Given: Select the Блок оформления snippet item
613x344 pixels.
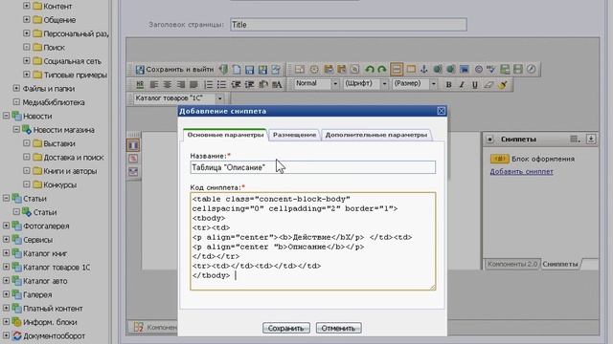Looking at the screenshot, I should point(533,159).
